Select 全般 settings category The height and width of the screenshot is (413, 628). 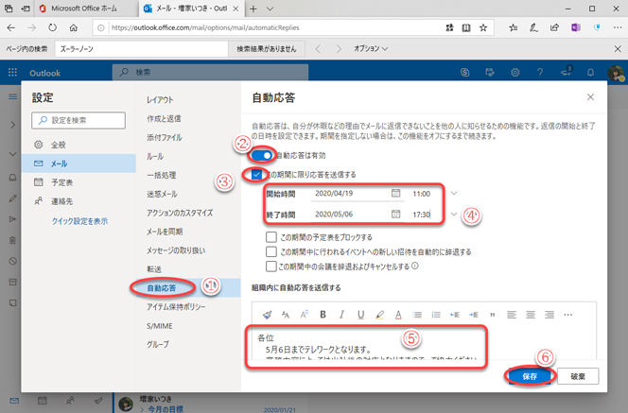click(x=78, y=145)
